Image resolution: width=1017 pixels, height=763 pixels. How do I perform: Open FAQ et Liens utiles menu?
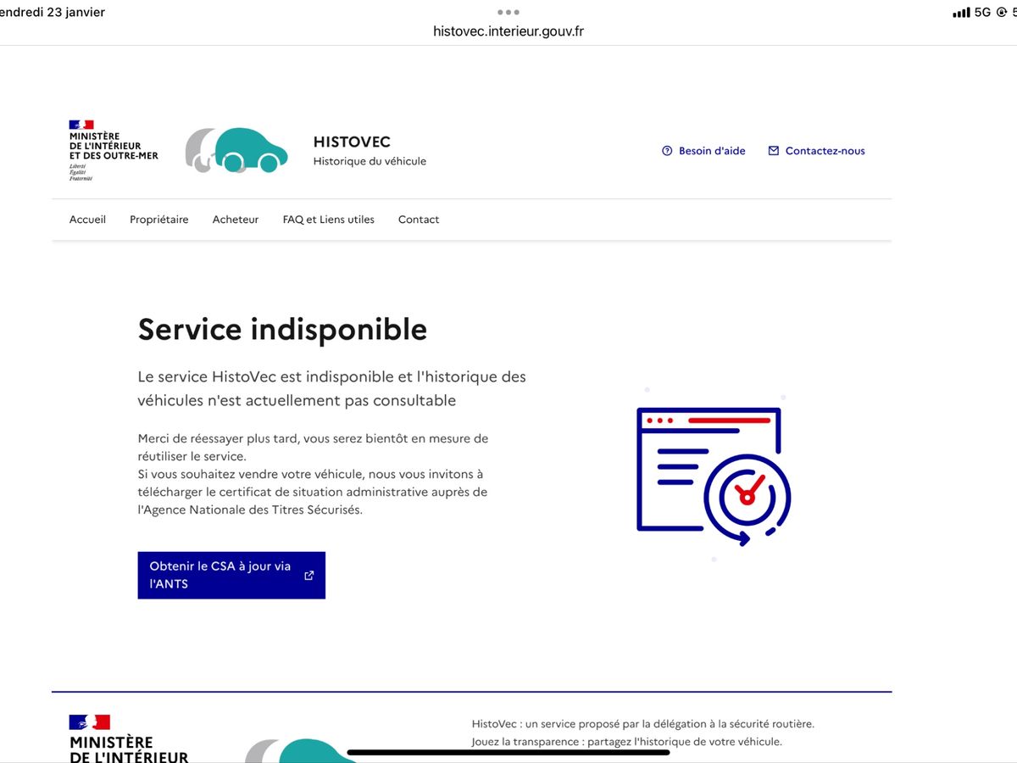point(329,220)
